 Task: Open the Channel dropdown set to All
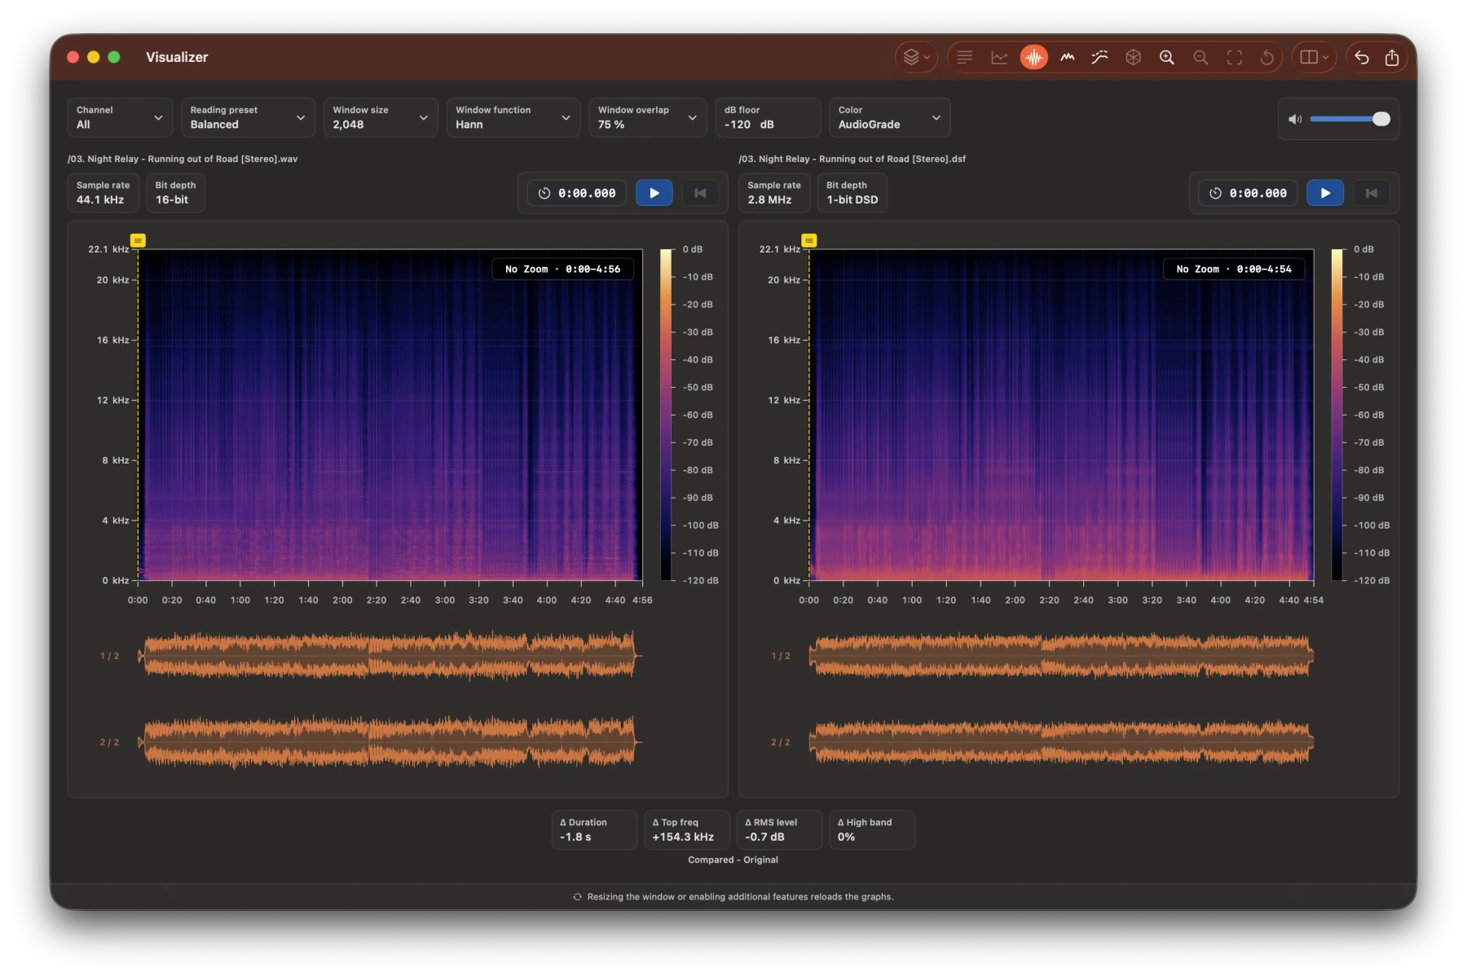[x=120, y=117]
